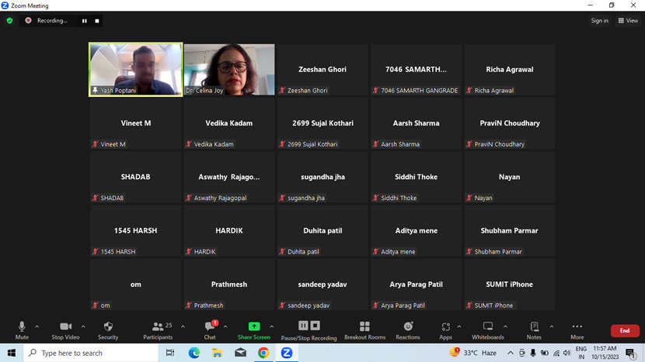Select Dr. Celina Joy's video tile
Screen dimensions: 645x362
tap(229, 69)
